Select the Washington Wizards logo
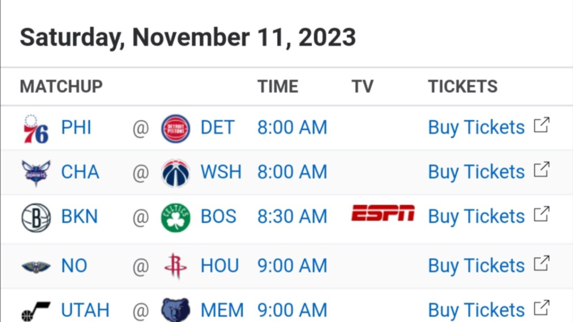Viewport: 573px width, 322px height. [175, 173]
